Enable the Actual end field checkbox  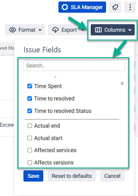click(x=30, y=126)
